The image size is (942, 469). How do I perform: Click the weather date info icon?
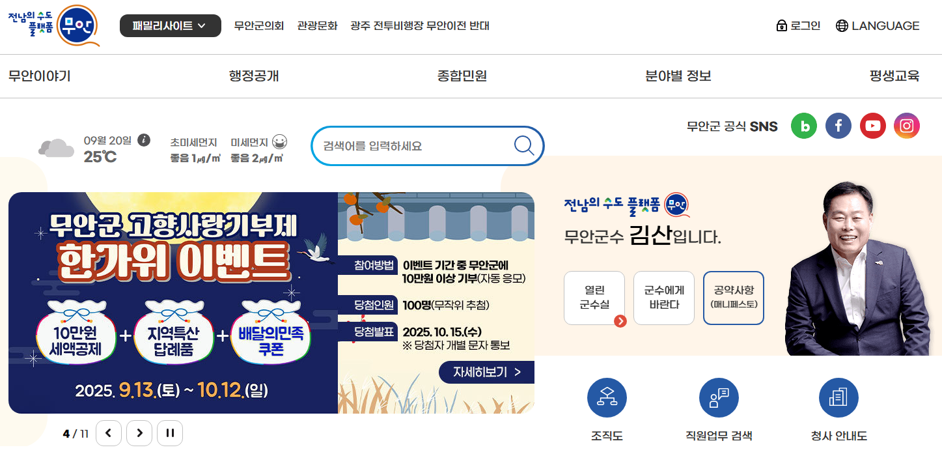coord(144,140)
